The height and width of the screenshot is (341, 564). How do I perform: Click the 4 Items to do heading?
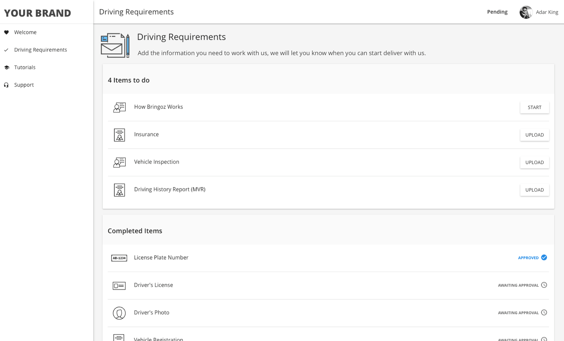129,80
